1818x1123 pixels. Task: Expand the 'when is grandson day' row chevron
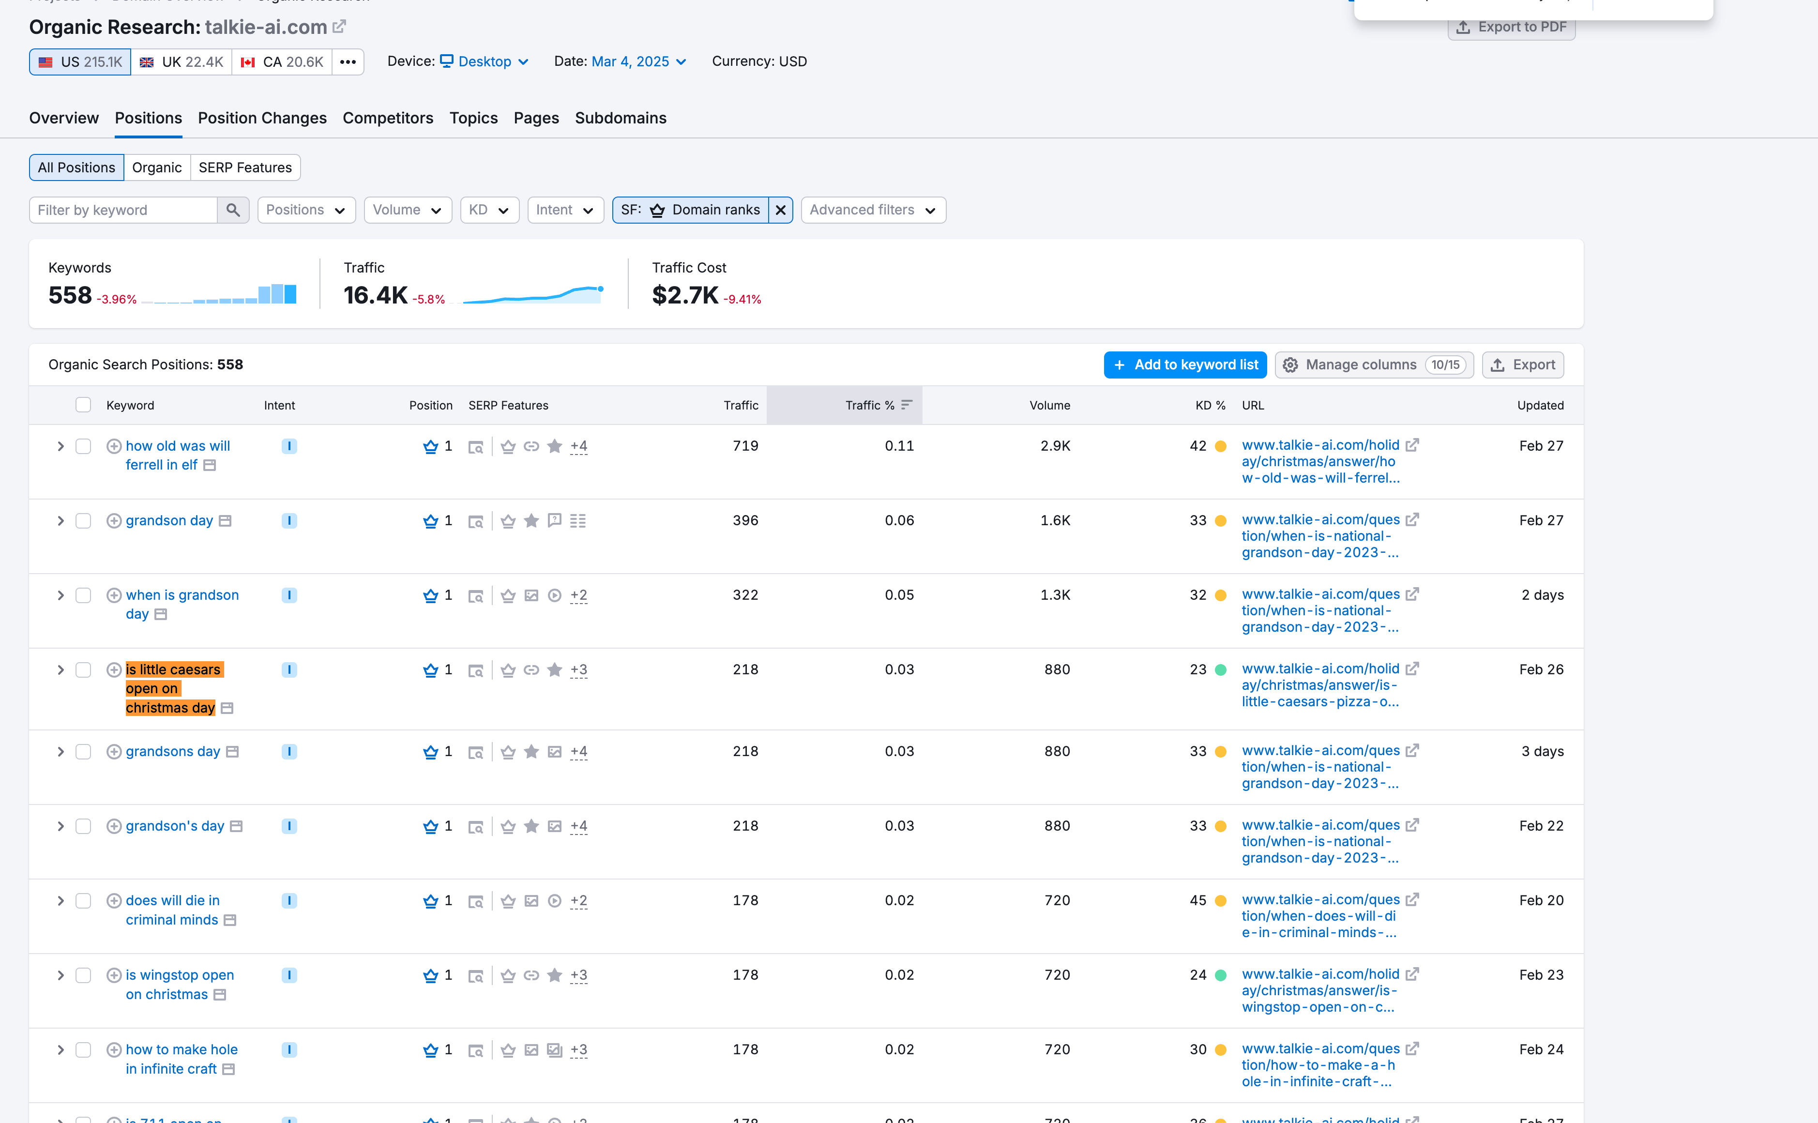pyautogui.click(x=60, y=596)
